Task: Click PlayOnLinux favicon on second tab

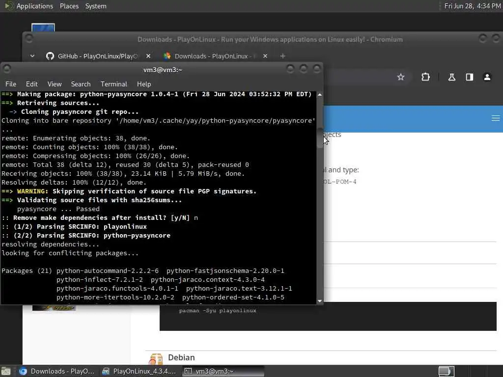Action: pos(167,56)
